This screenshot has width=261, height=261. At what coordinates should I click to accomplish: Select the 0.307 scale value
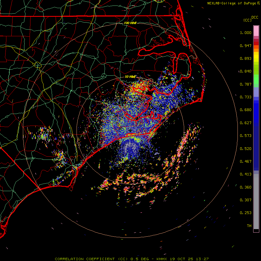coord(246,200)
